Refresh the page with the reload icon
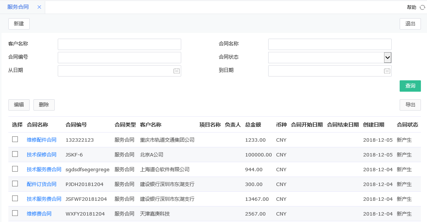Image resolution: width=427 pixels, height=222 pixels. (x=423, y=7)
